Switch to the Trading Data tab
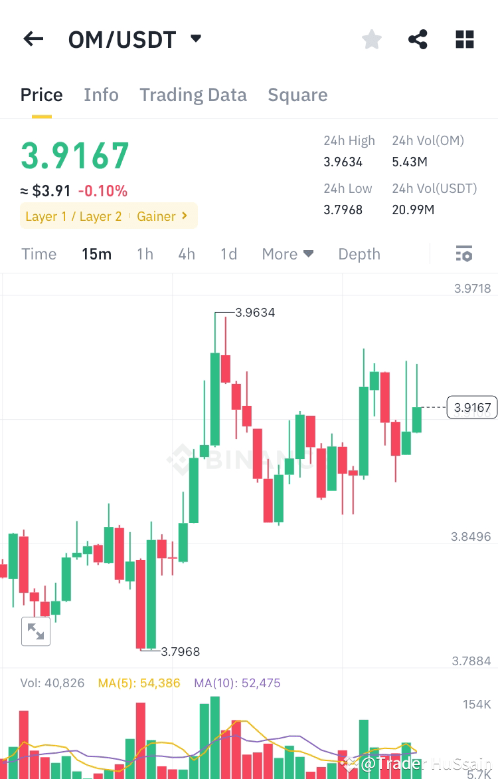Screen dimensions: 498x779 pos(193,94)
